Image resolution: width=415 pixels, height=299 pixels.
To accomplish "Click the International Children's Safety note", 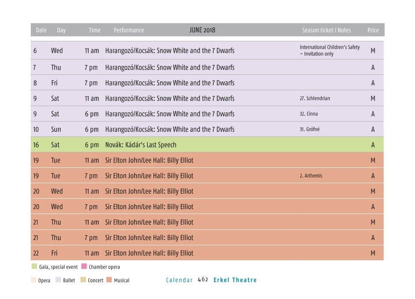I will (330, 50).
